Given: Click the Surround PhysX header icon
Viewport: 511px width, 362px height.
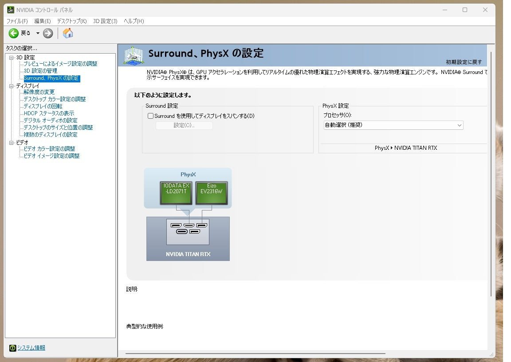Looking at the screenshot, I should click(133, 55).
